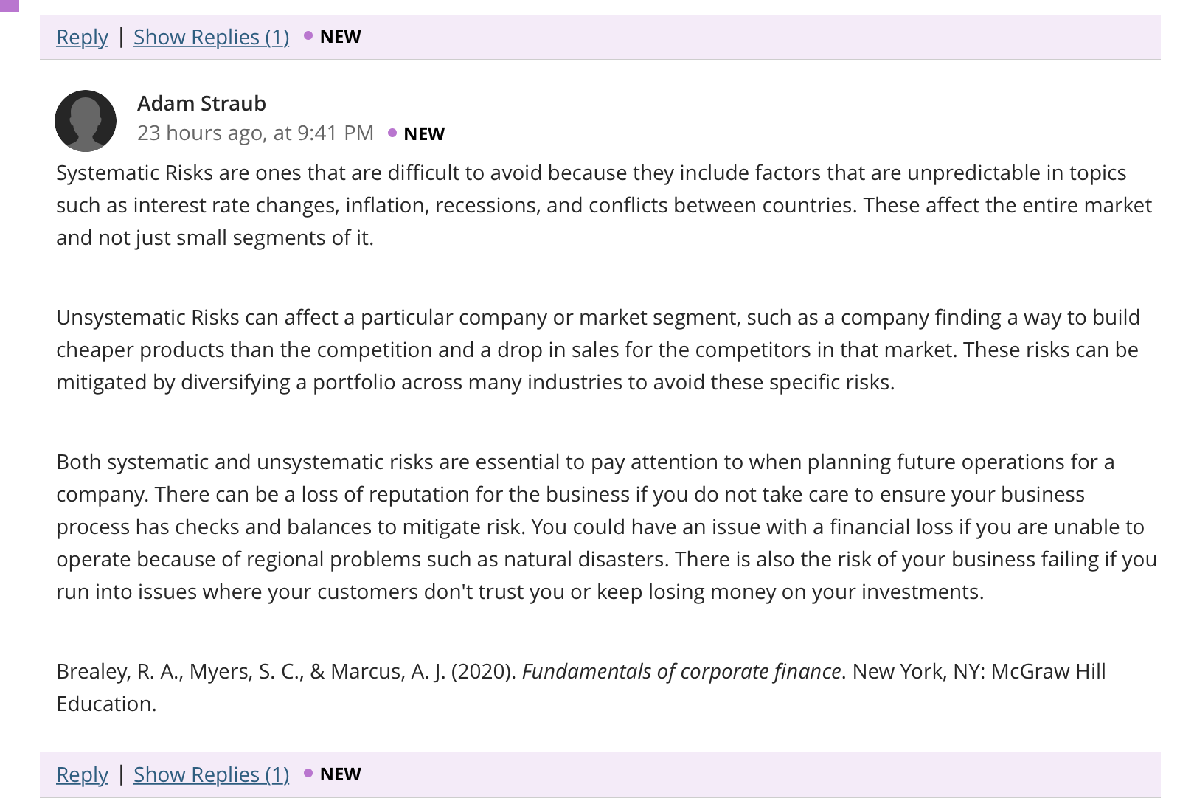
Task: Click the italic Fundamentals of corporate finance title
Action: [x=681, y=671]
